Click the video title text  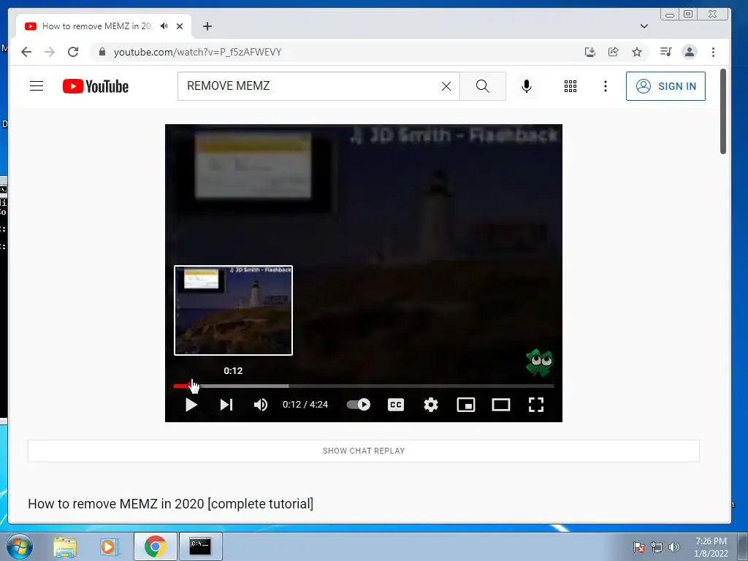(x=170, y=504)
